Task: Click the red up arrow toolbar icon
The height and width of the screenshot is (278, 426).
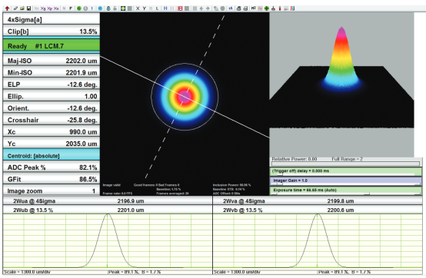Action: pyautogui.click(x=8, y=8)
